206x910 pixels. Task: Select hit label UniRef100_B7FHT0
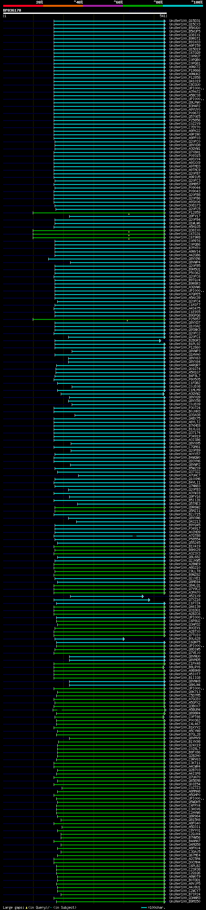click(184, 248)
